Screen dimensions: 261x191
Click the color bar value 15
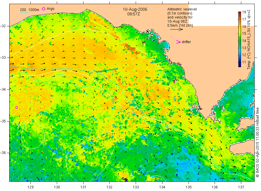point(244,34)
